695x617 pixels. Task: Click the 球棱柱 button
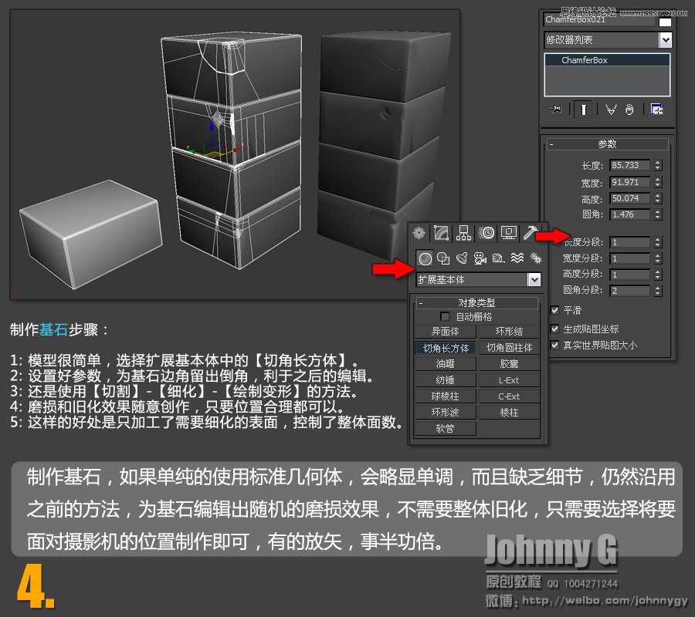click(446, 396)
